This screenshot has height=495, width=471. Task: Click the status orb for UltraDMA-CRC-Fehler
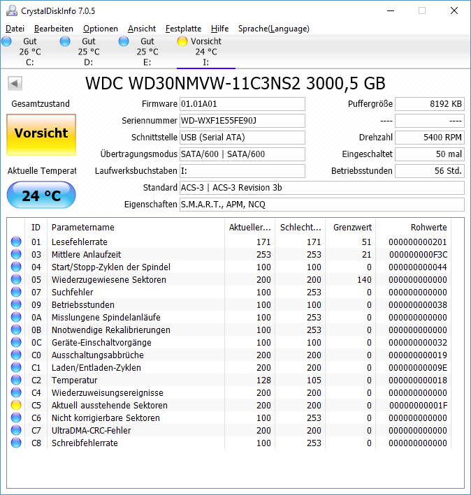point(16,430)
